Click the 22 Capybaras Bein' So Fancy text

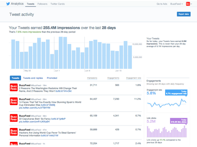point(35,119)
